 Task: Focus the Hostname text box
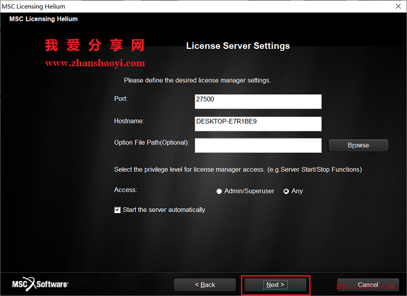click(x=258, y=124)
